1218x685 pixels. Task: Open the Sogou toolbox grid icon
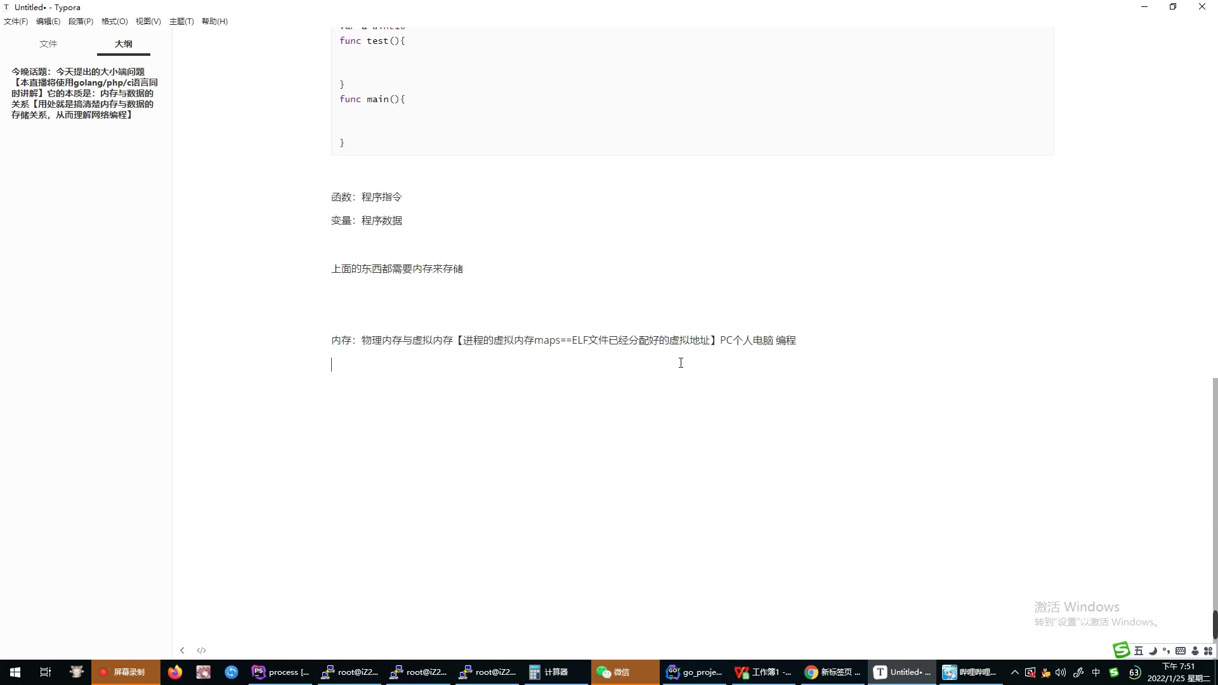click(x=1208, y=651)
